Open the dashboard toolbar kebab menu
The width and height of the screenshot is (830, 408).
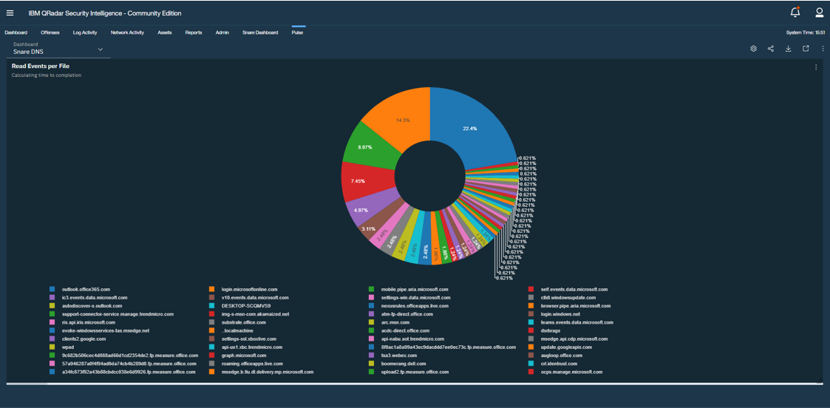tap(823, 49)
